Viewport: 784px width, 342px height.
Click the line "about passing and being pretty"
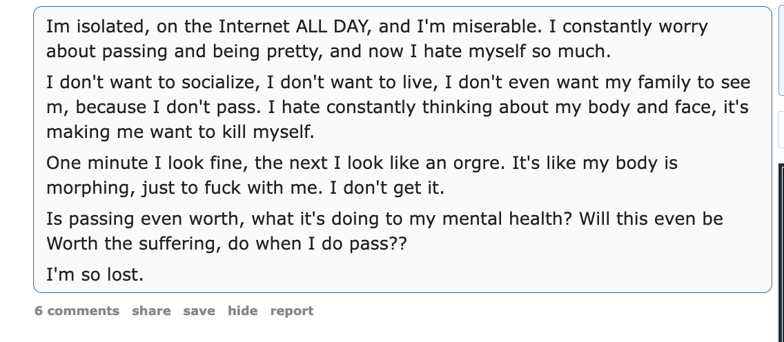(329, 52)
